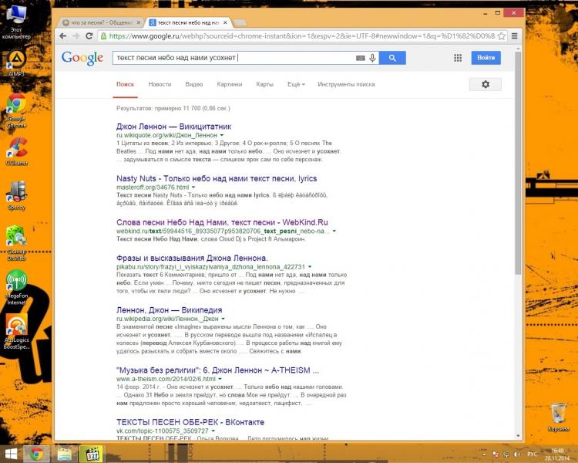Open the Nasty Nuts lyrics result
This screenshot has width=578, height=463.
[217, 179]
